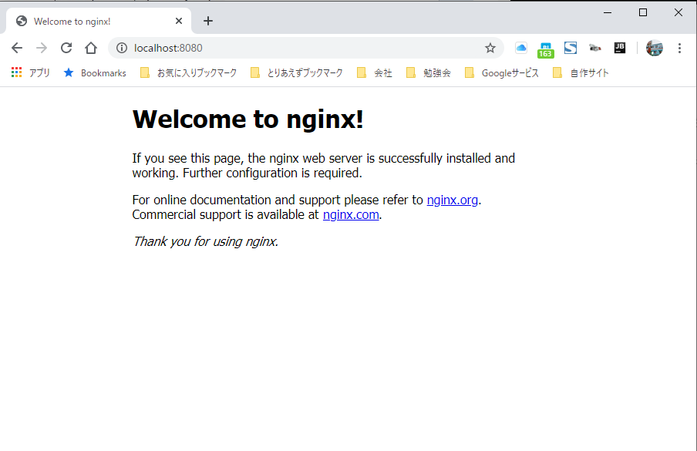Follow the nginx.org link
Screen dimensions: 697x451
click(452, 200)
